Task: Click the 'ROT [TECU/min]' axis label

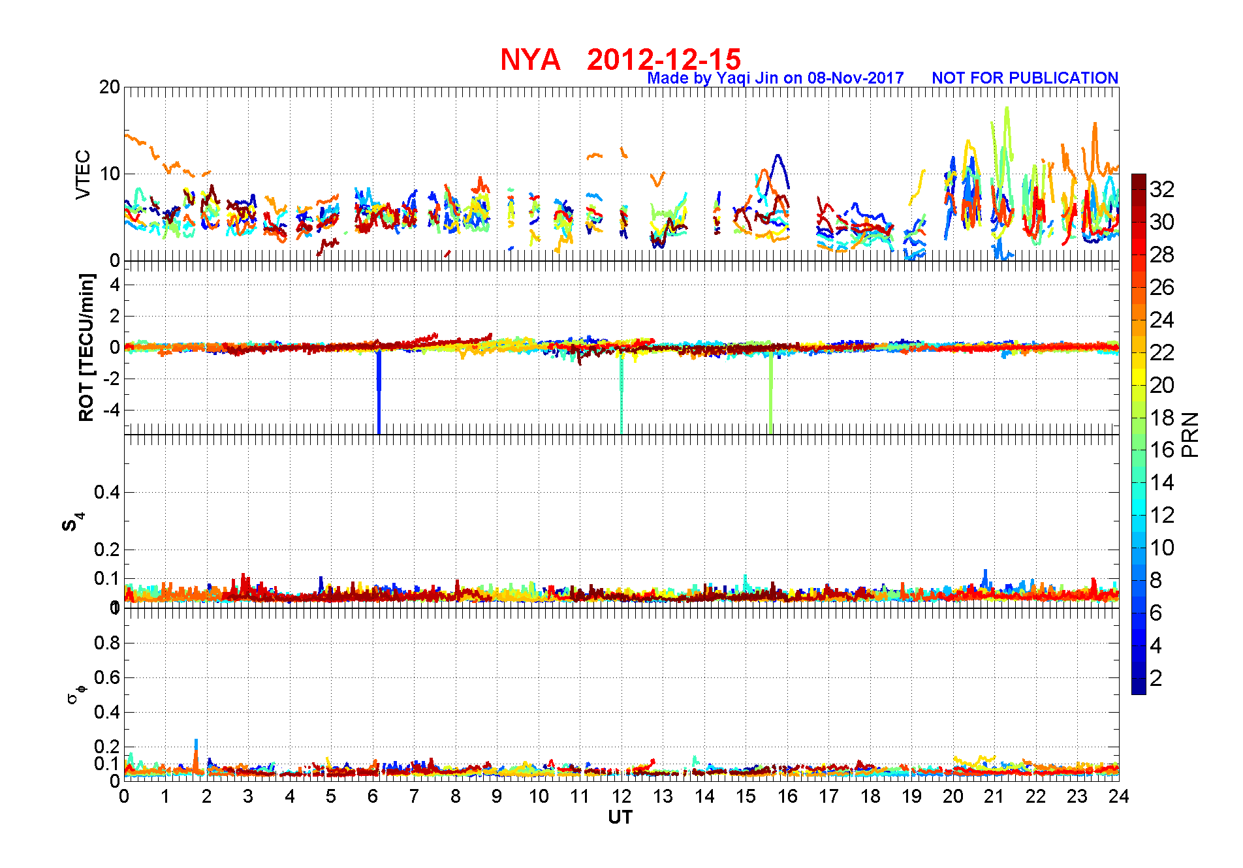Action: (x=86, y=347)
